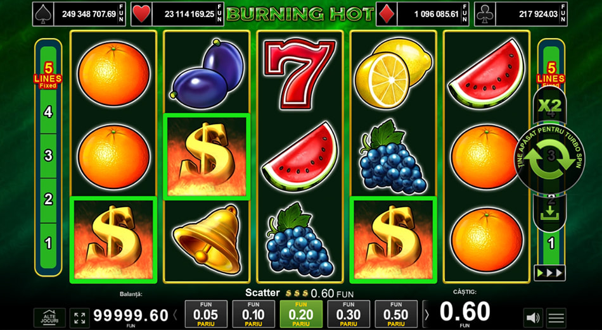Screen dimensions: 602x330
Task: Open Alte Jocuri home icon
Action: click(49, 318)
